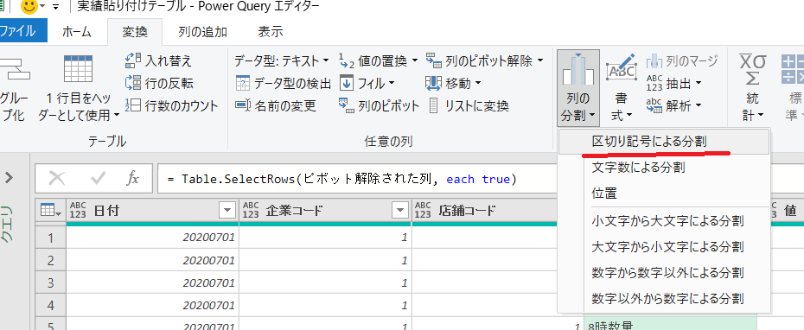Choose 数字から数字以外による分割
This screenshot has width=804, height=330.
tap(663, 272)
